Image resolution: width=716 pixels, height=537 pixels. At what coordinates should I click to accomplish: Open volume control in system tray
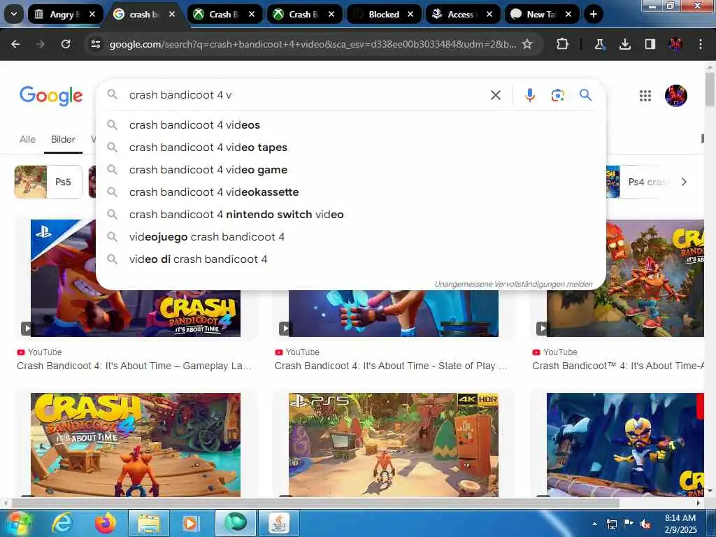[645, 524]
